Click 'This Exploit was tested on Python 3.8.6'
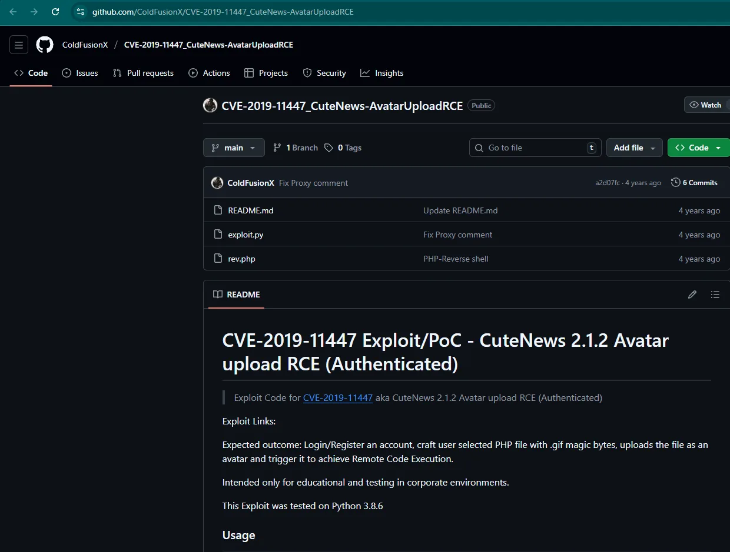This screenshot has width=730, height=552. 303,506
